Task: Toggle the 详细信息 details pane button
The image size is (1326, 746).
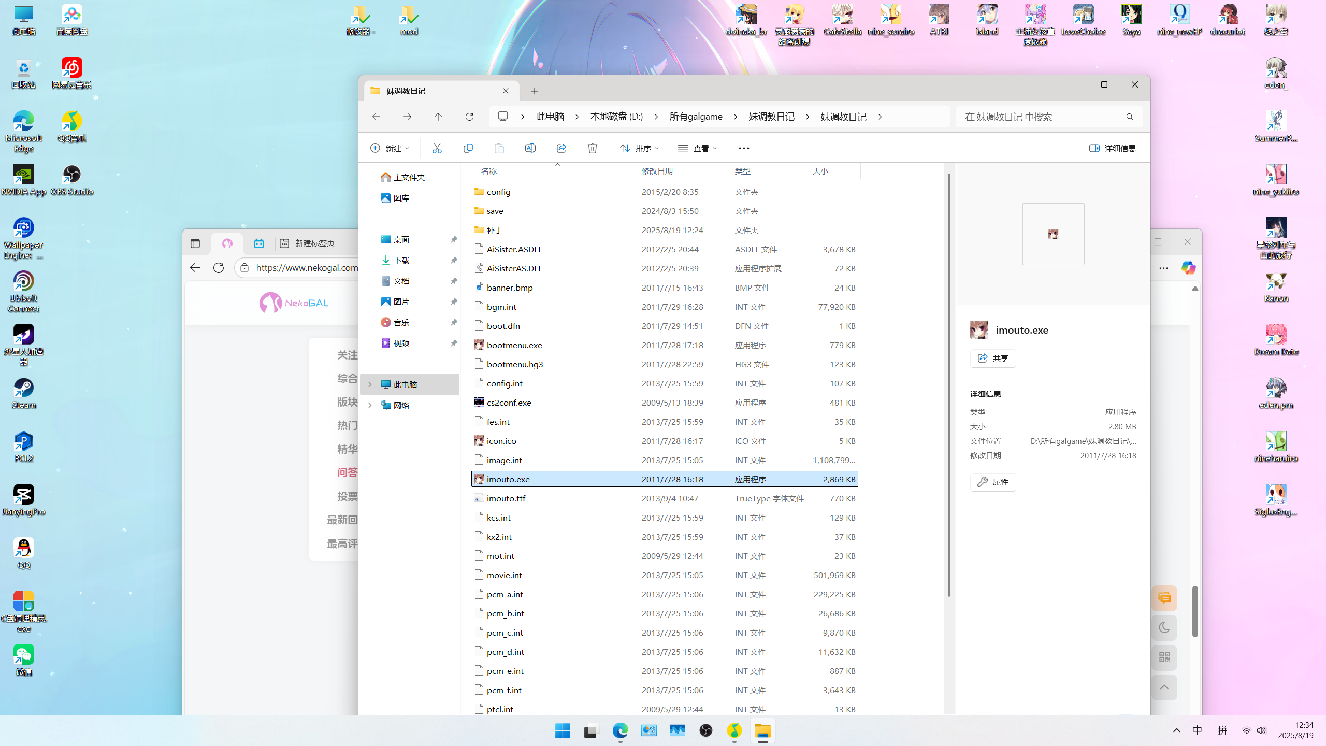Action: click(1113, 148)
